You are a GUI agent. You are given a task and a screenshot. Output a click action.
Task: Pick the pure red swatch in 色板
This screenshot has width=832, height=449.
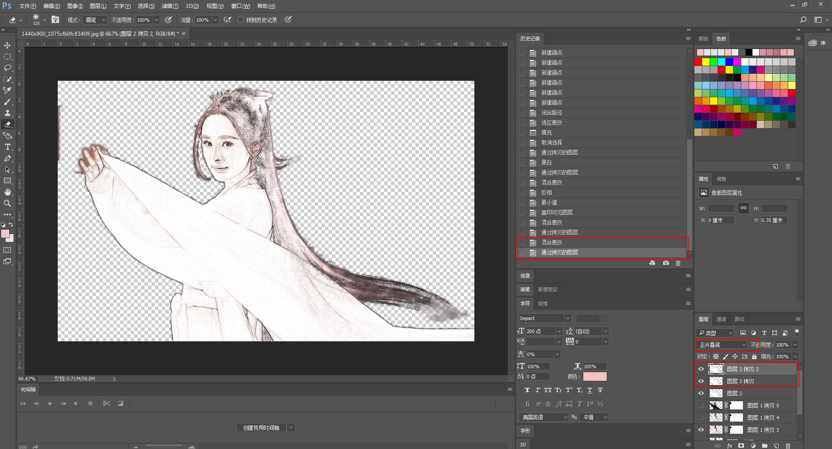click(698, 62)
